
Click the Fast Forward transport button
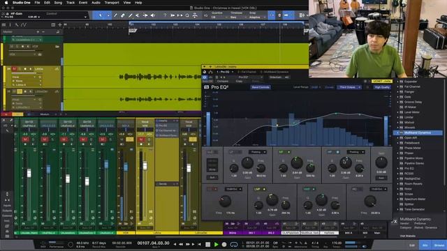(x=188, y=244)
